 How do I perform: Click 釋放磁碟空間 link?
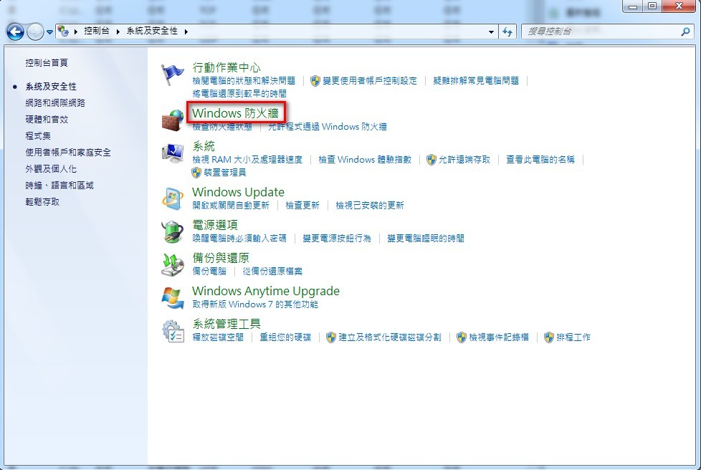click(218, 337)
